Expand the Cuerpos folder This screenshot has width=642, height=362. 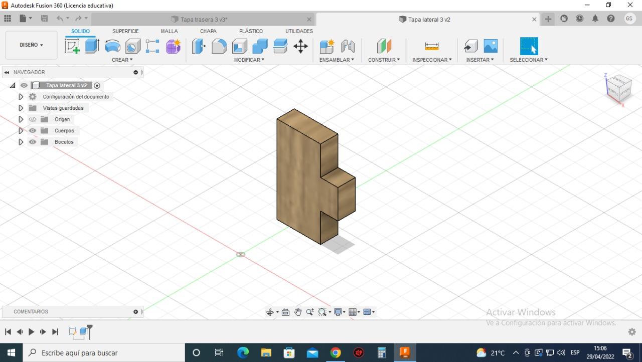(x=21, y=130)
